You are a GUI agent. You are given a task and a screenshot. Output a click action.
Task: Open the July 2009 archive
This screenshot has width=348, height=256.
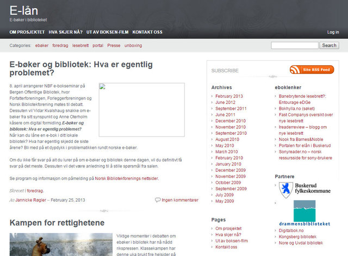point(225,195)
